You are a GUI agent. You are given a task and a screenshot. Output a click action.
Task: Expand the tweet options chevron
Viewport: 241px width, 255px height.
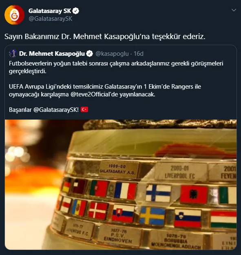(234, 10)
